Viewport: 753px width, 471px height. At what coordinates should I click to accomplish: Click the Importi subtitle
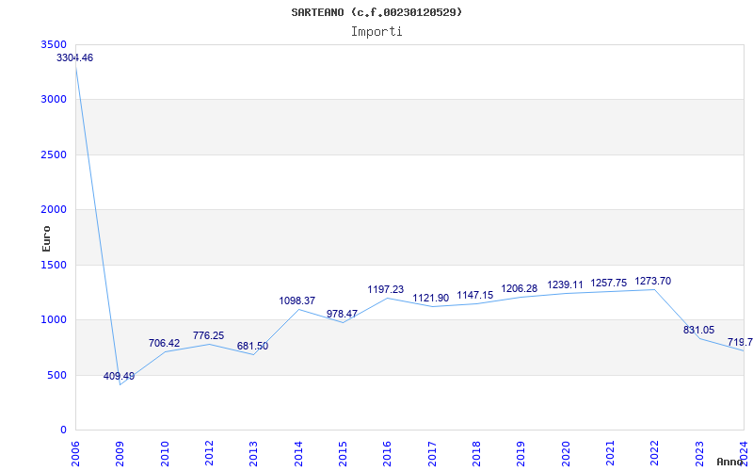(x=376, y=31)
